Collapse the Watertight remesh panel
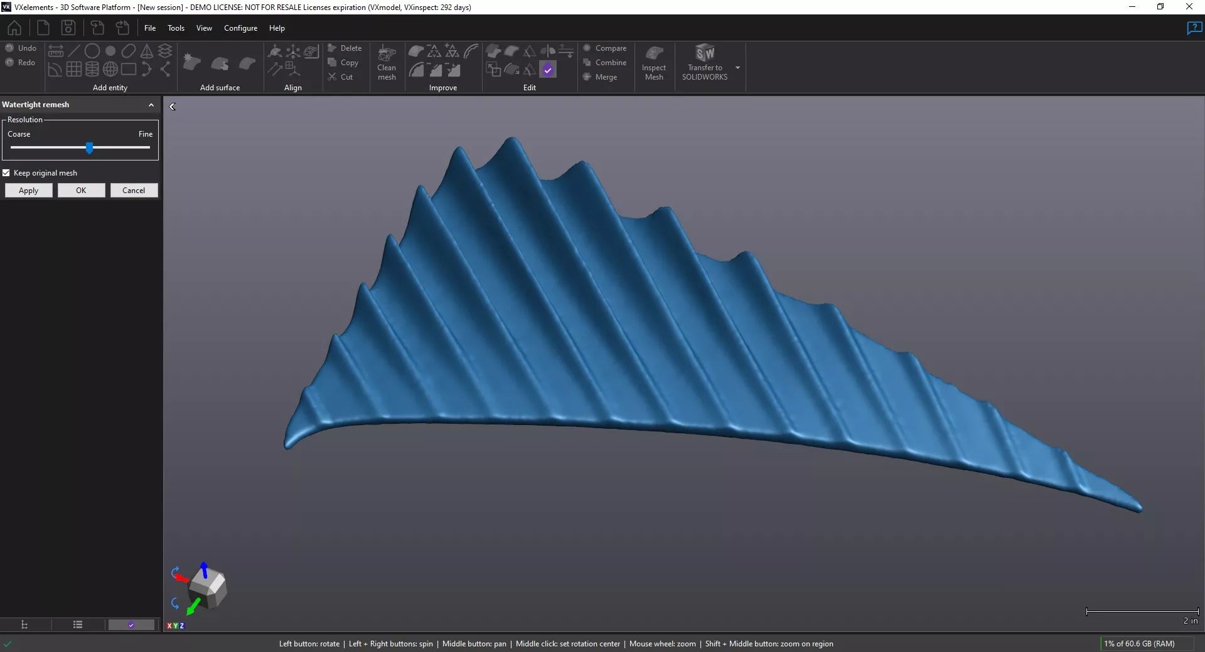 click(x=151, y=105)
